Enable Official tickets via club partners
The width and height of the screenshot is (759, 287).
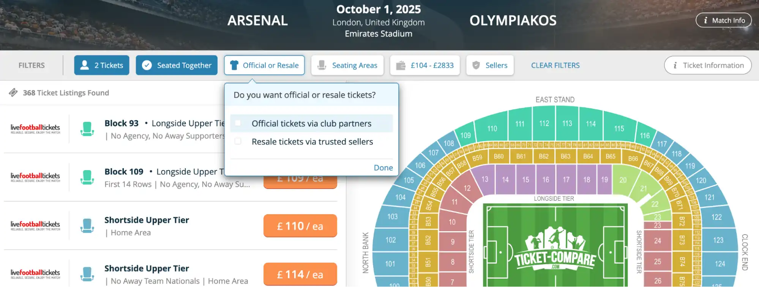tap(238, 123)
